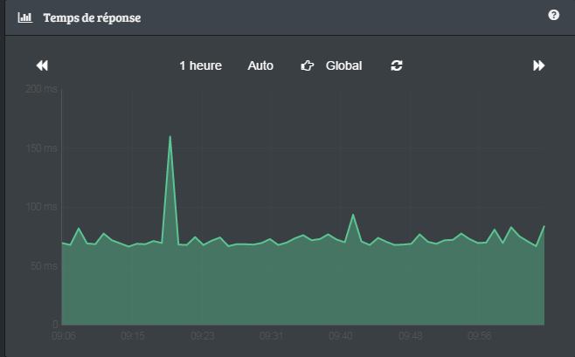This screenshot has width=575, height=357.
Task: Open the "1 heure" time range selector
Action: pyautogui.click(x=200, y=65)
